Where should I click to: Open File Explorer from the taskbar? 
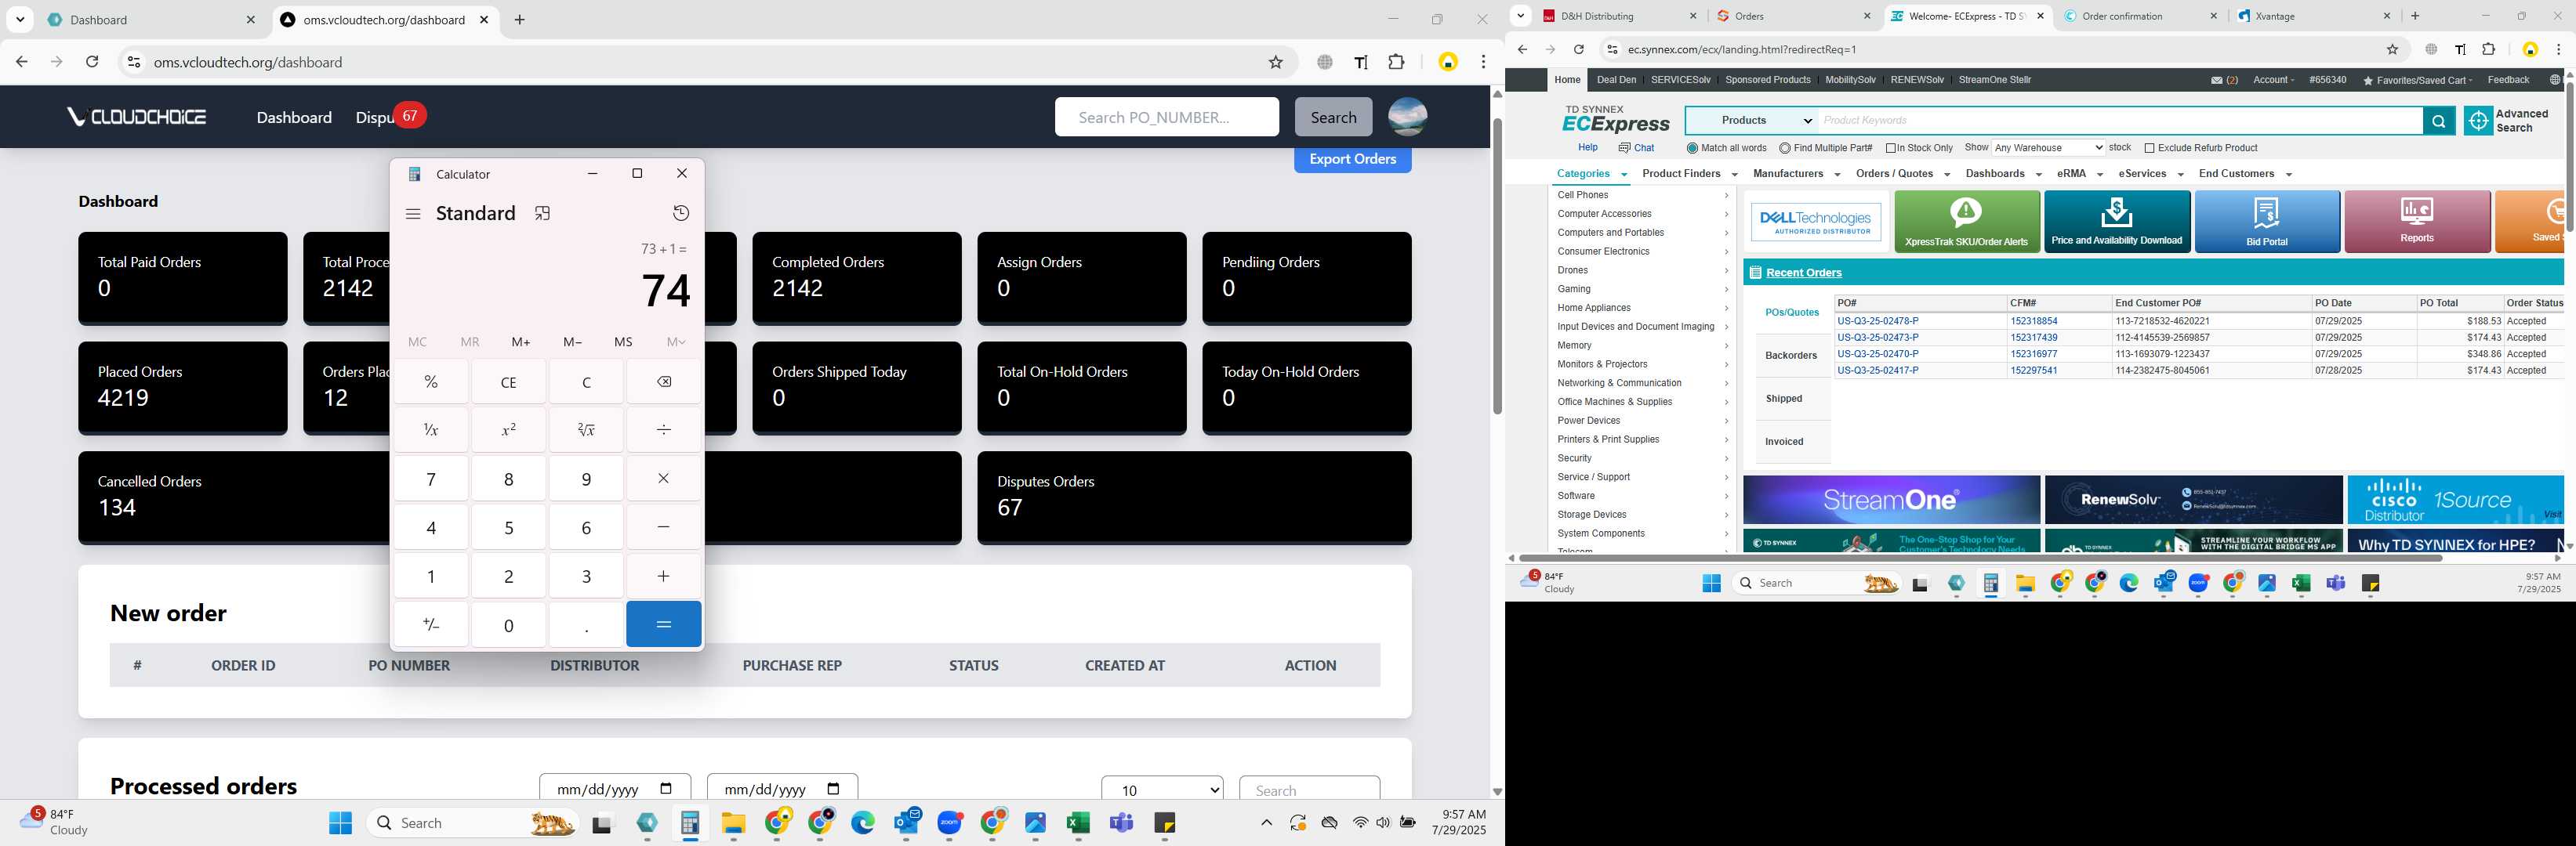tap(733, 823)
